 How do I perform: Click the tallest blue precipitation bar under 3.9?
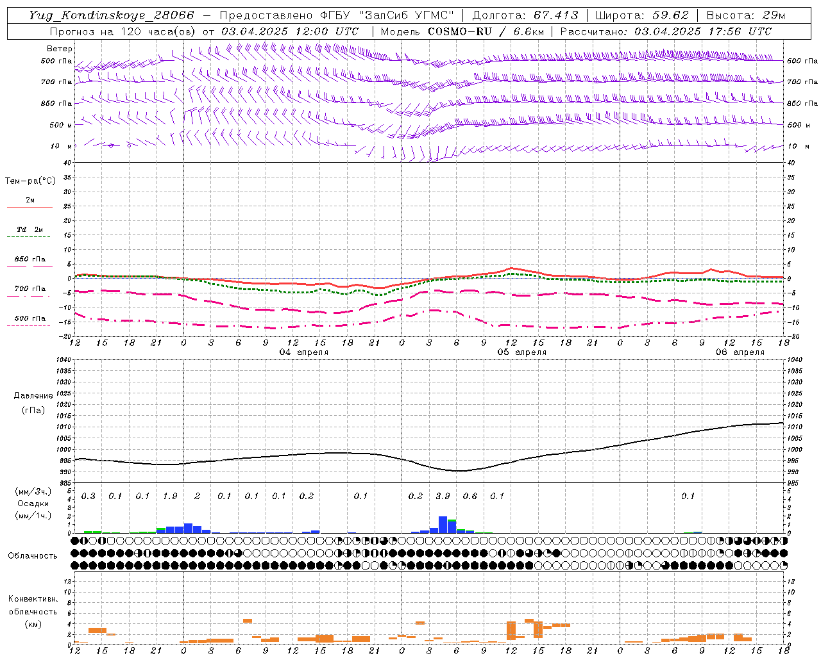tap(443, 525)
